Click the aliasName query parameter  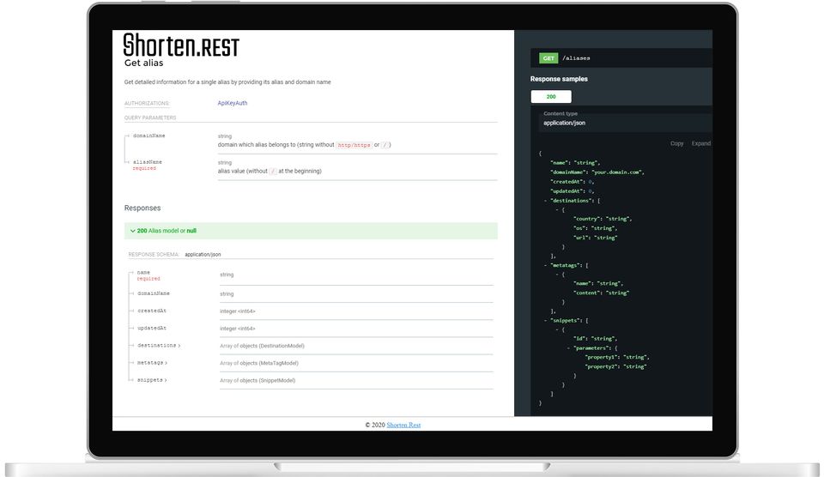click(147, 162)
